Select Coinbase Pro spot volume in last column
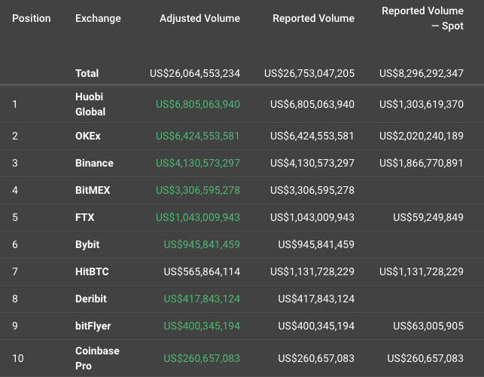 425,358
